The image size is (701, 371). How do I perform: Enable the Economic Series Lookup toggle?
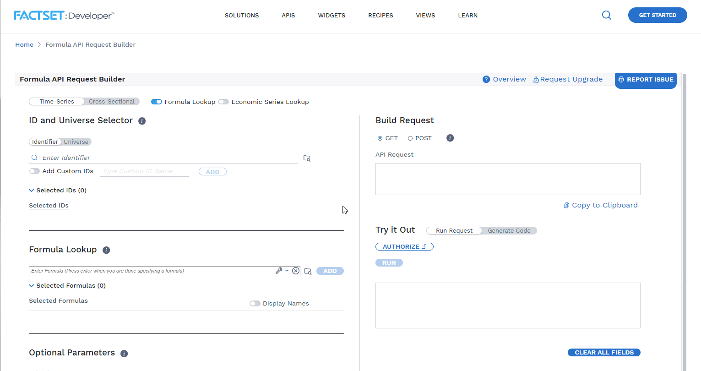click(223, 102)
